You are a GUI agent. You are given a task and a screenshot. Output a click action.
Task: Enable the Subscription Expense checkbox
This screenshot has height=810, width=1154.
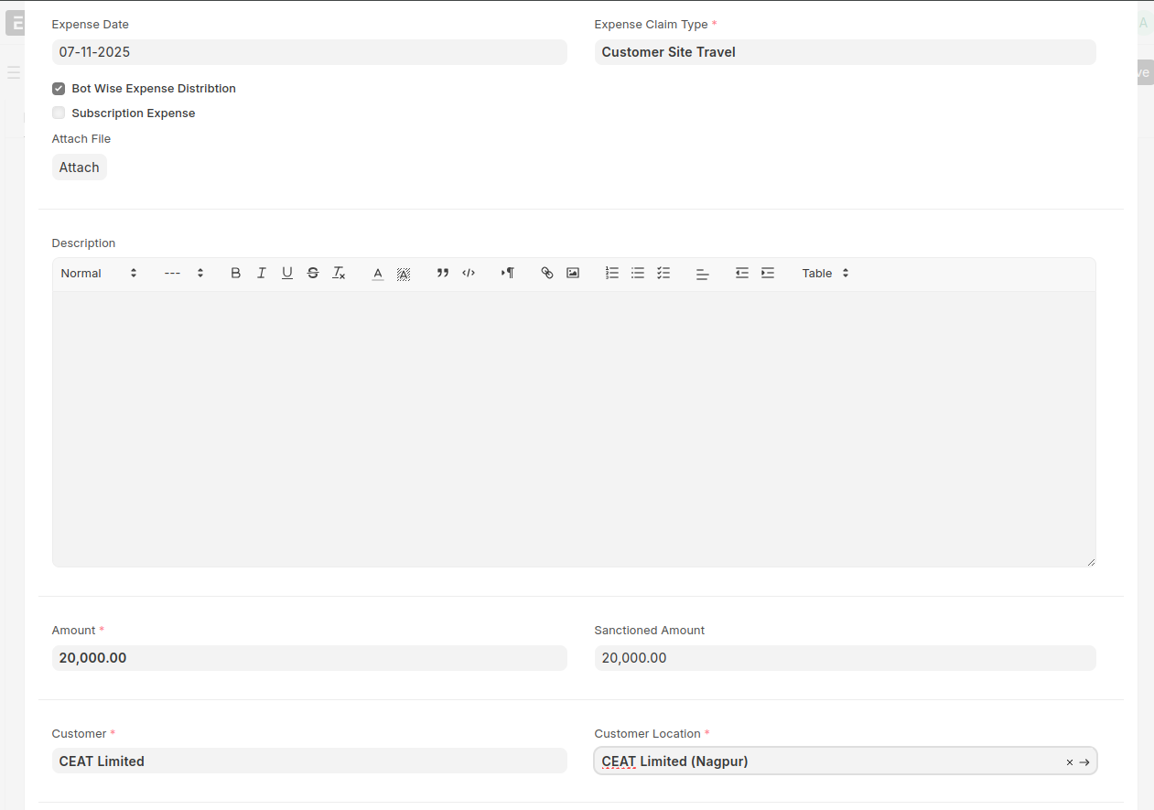pos(59,113)
